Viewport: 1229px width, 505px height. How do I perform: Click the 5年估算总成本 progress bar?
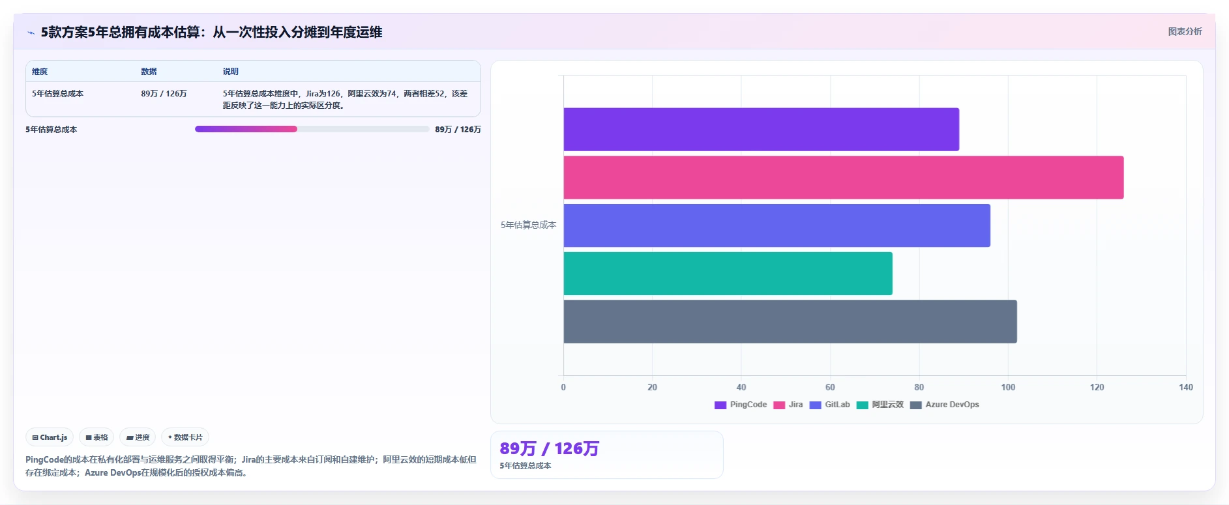click(312, 129)
